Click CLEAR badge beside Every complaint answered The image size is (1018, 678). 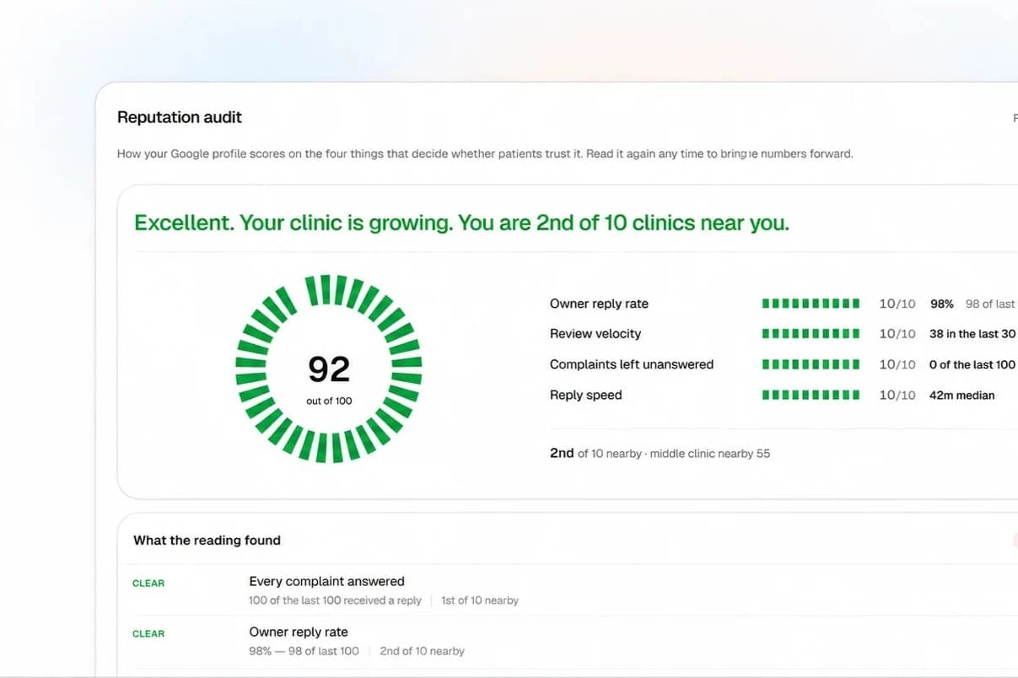tap(148, 583)
